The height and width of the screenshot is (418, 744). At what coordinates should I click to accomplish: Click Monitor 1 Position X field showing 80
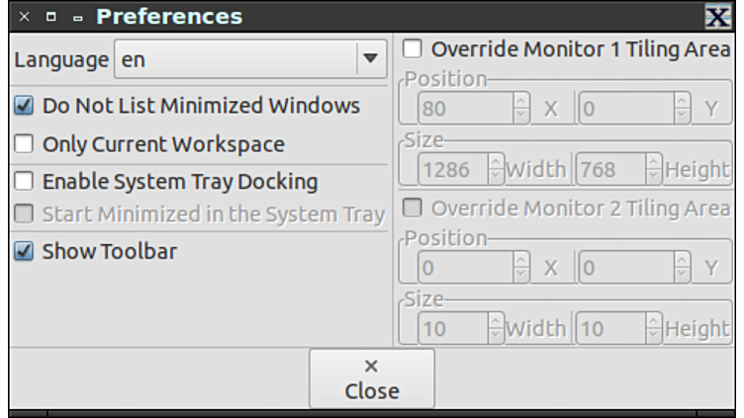pyautogui.click(x=464, y=109)
